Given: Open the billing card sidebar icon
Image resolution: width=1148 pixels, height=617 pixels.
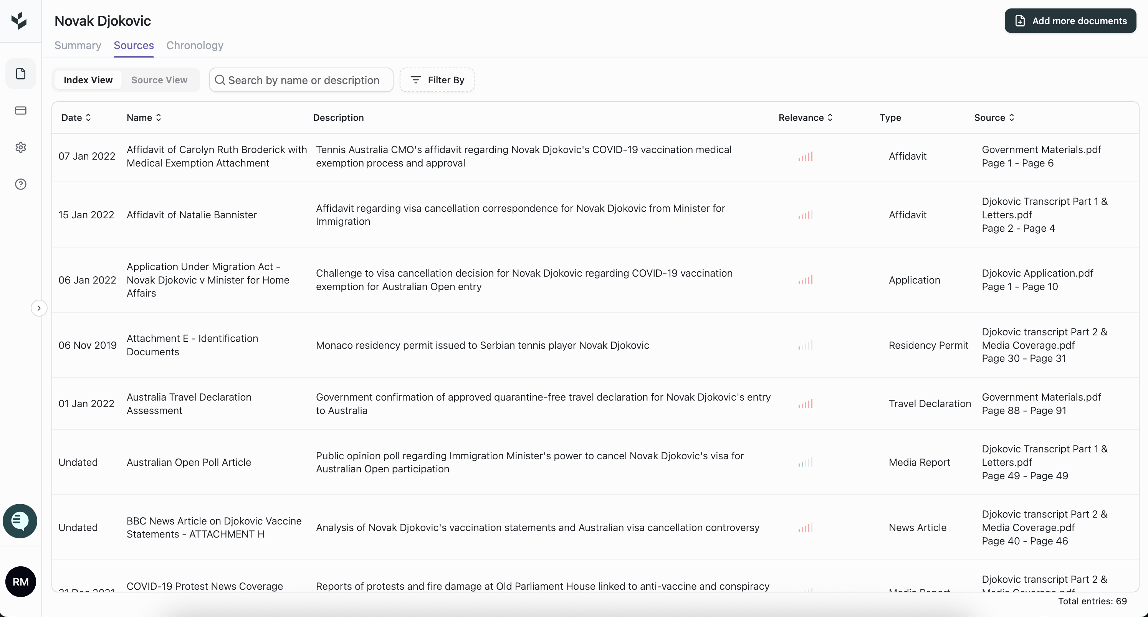Looking at the screenshot, I should (x=20, y=111).
